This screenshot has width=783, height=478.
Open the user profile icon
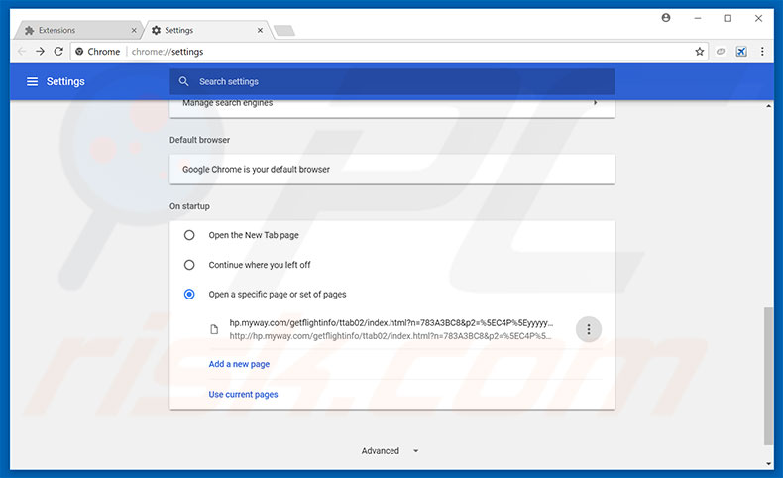coord(666,18)
